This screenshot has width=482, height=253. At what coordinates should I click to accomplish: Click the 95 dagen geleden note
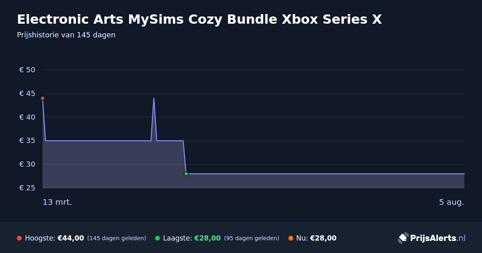(x=251, y=238)
